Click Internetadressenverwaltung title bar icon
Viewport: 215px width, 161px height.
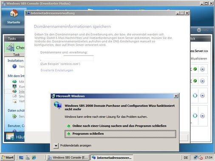(x=28, y=13)
